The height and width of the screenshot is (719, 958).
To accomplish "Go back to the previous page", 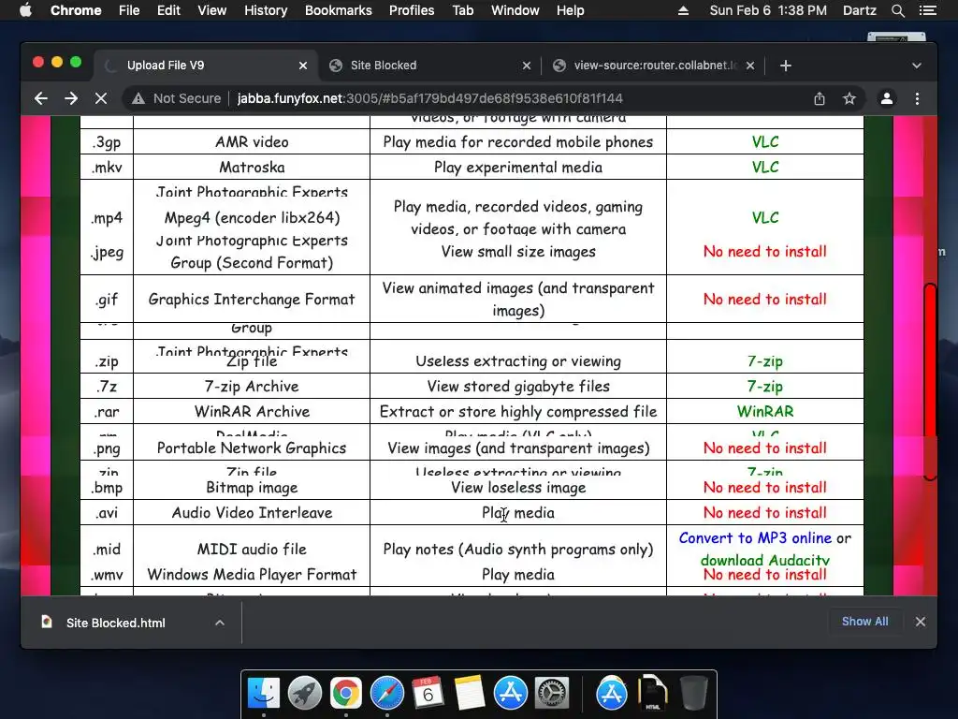I will point(41,98).
